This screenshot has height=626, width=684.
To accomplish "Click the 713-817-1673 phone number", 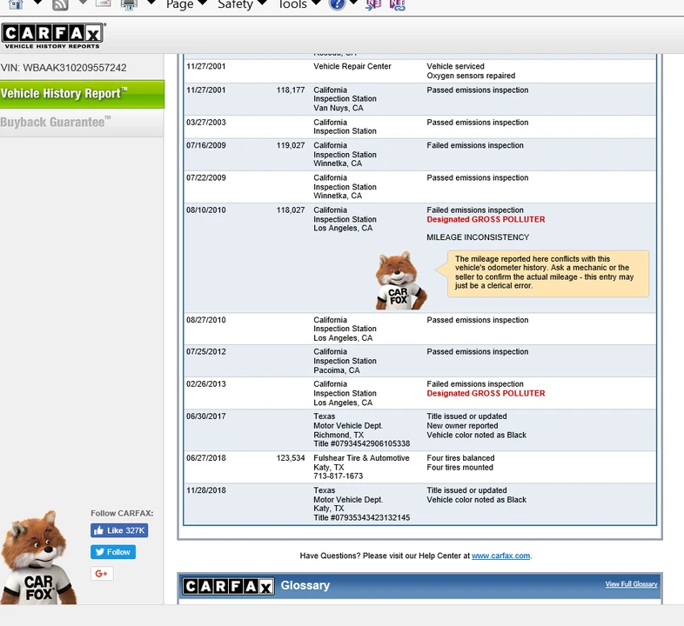I will pos(338,476).
